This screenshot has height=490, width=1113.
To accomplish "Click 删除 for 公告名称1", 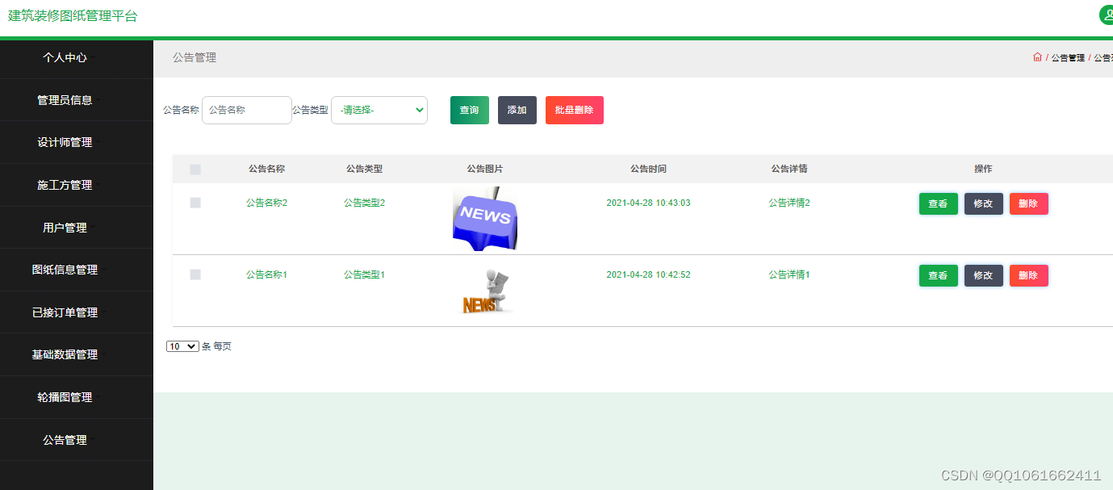I will pos(1029,276).
